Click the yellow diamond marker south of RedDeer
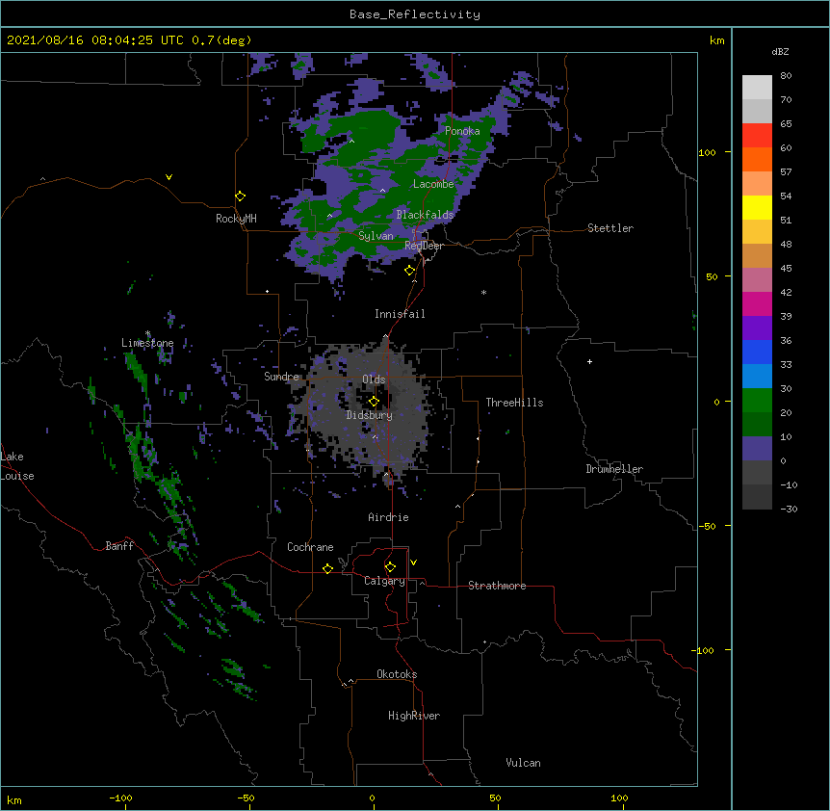The height and width of the screenshot is (811, 830). pos(410,271)
